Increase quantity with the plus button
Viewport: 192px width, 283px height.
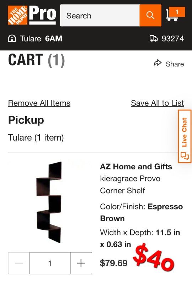(x=81, y=263)
